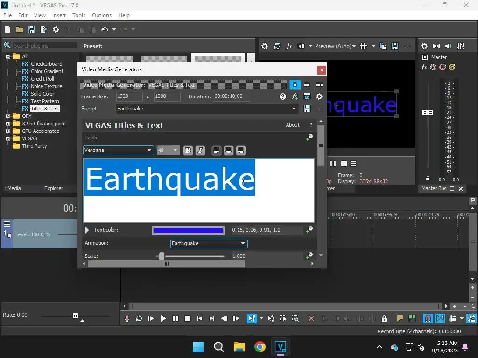Toggle snapping magnet in timeline toolbar
Viewport: 478px width, 358px height.
(x=428, y=318)
